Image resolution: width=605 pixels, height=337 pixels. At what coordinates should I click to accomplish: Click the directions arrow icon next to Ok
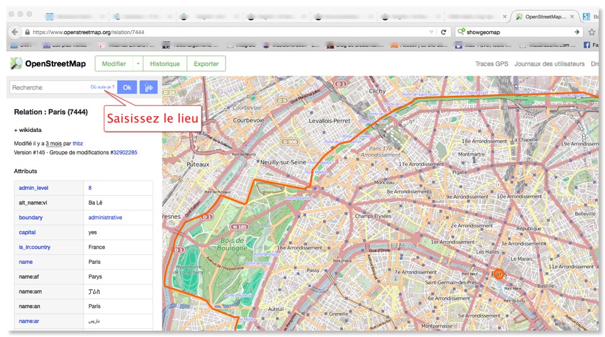148,88
